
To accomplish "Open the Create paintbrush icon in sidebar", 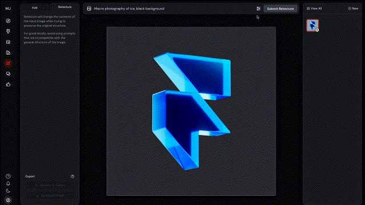I will (8, 31).
